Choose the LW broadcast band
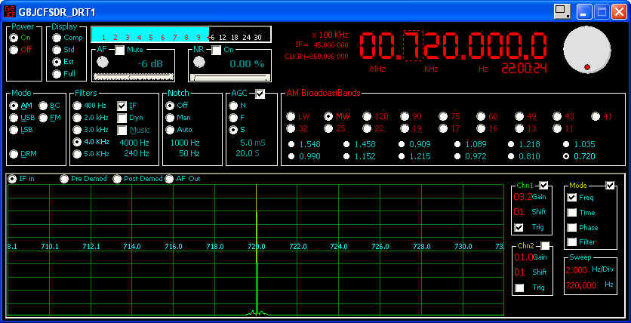This screenshot has width=631, height=323. coord(291,116)
